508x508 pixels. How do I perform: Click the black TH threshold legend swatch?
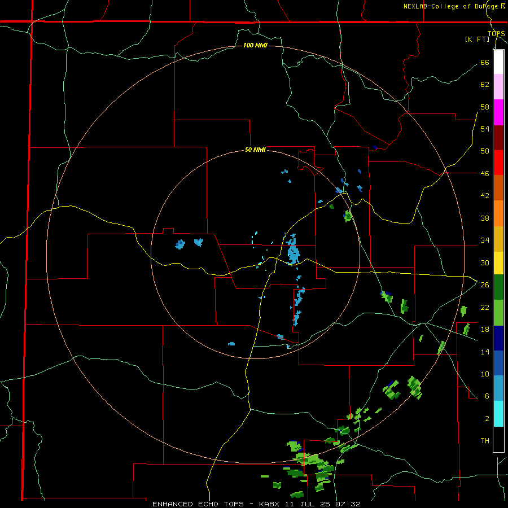(498, 439)
